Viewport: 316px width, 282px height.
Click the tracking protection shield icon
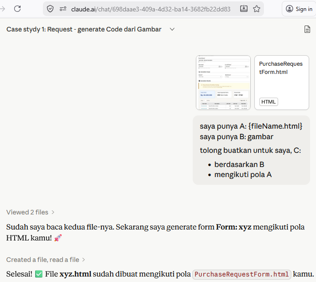[x=50, y=9]
